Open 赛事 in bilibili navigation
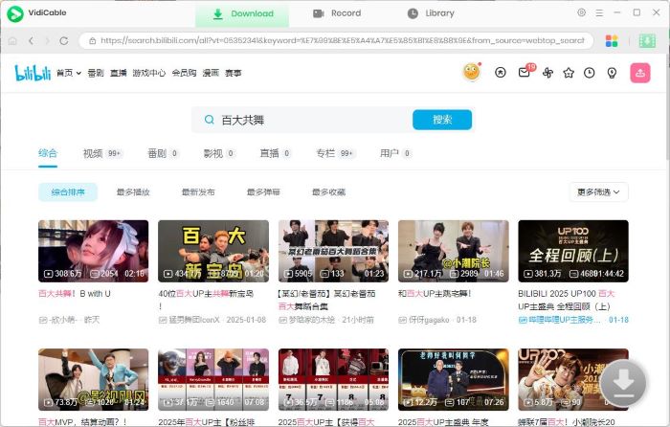This screenshot has height=427, width=670. (234, 73)
